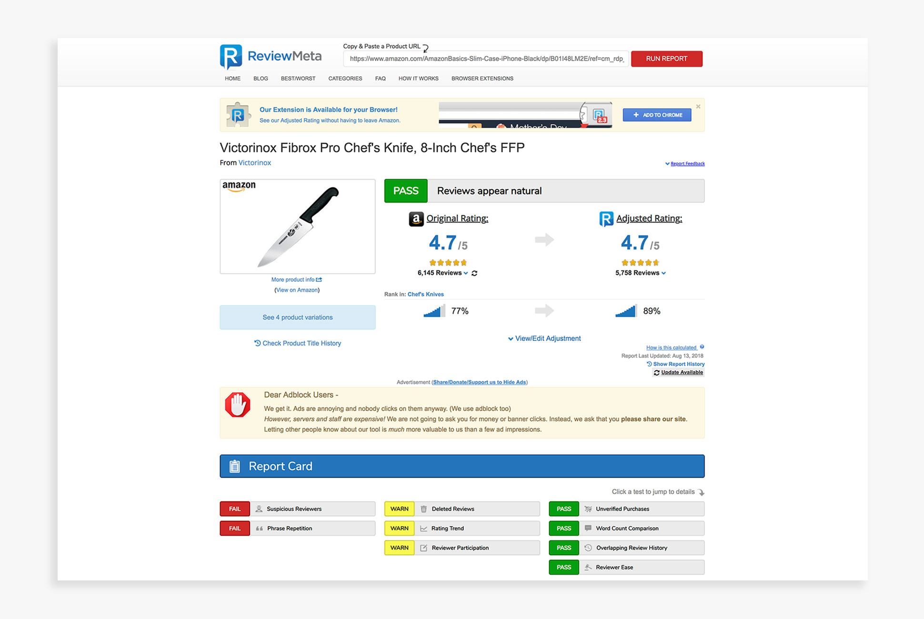Image resolution: width=924 pixels, height=619 pixels.
Task: Click the question mark help icon
Action: tap(702, 347)
